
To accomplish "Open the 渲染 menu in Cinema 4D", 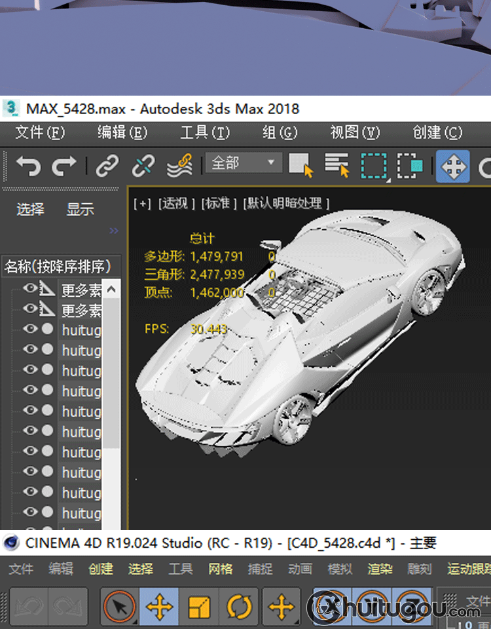I will pos(380,569).
